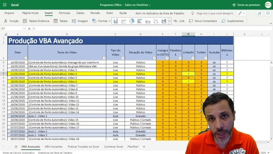Collapse the ribbon chevron

click(x=271, y=23)
